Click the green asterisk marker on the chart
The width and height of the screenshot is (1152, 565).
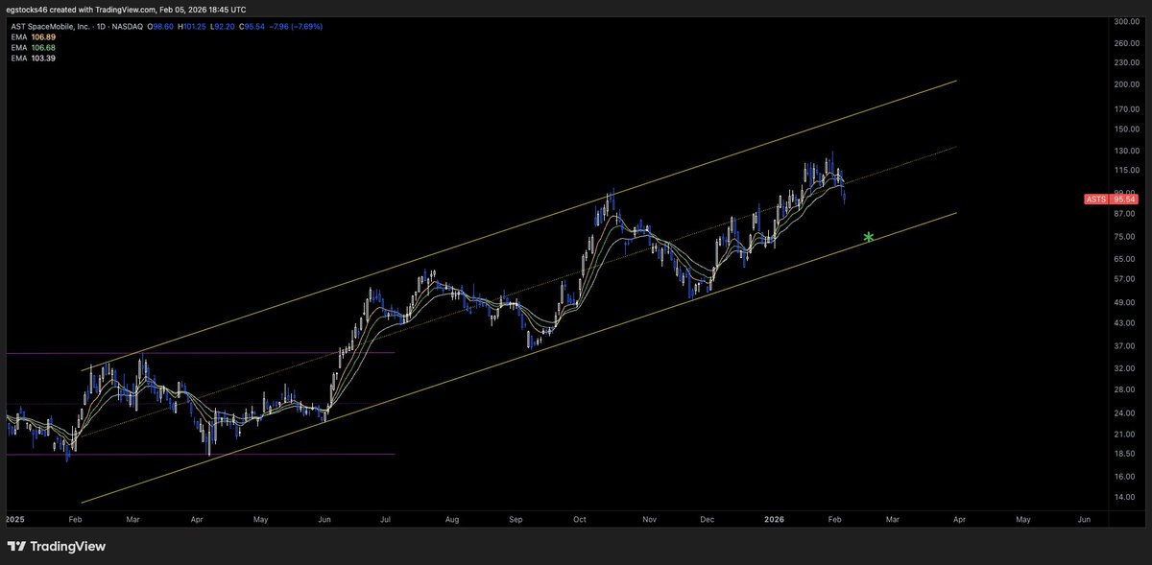click(x=867, y=237)
